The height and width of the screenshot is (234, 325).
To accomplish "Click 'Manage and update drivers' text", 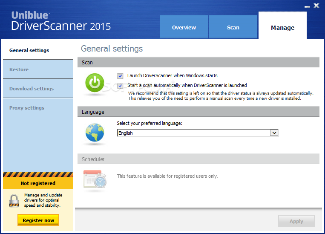I will tap(43, 200).
